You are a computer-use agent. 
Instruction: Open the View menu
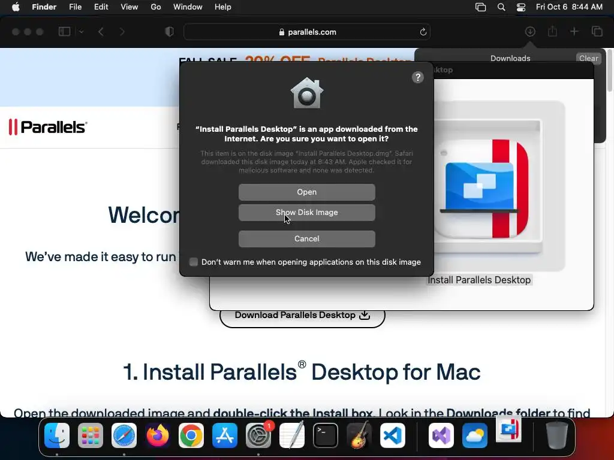[130, 7]
